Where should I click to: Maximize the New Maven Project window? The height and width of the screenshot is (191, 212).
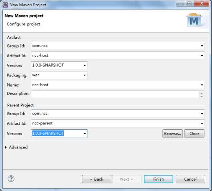click(x=189, y=3)
